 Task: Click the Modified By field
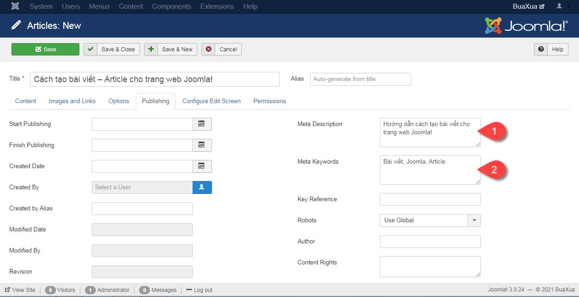coord(142,251)
